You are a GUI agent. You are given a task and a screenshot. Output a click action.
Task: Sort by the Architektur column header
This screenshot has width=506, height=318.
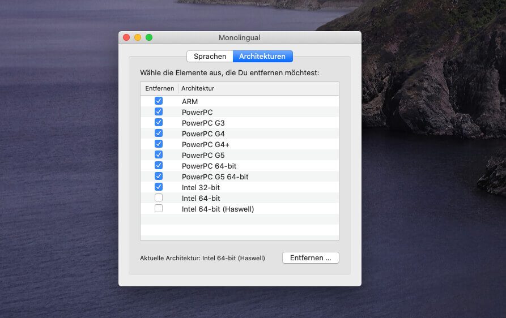coord(259,88)
